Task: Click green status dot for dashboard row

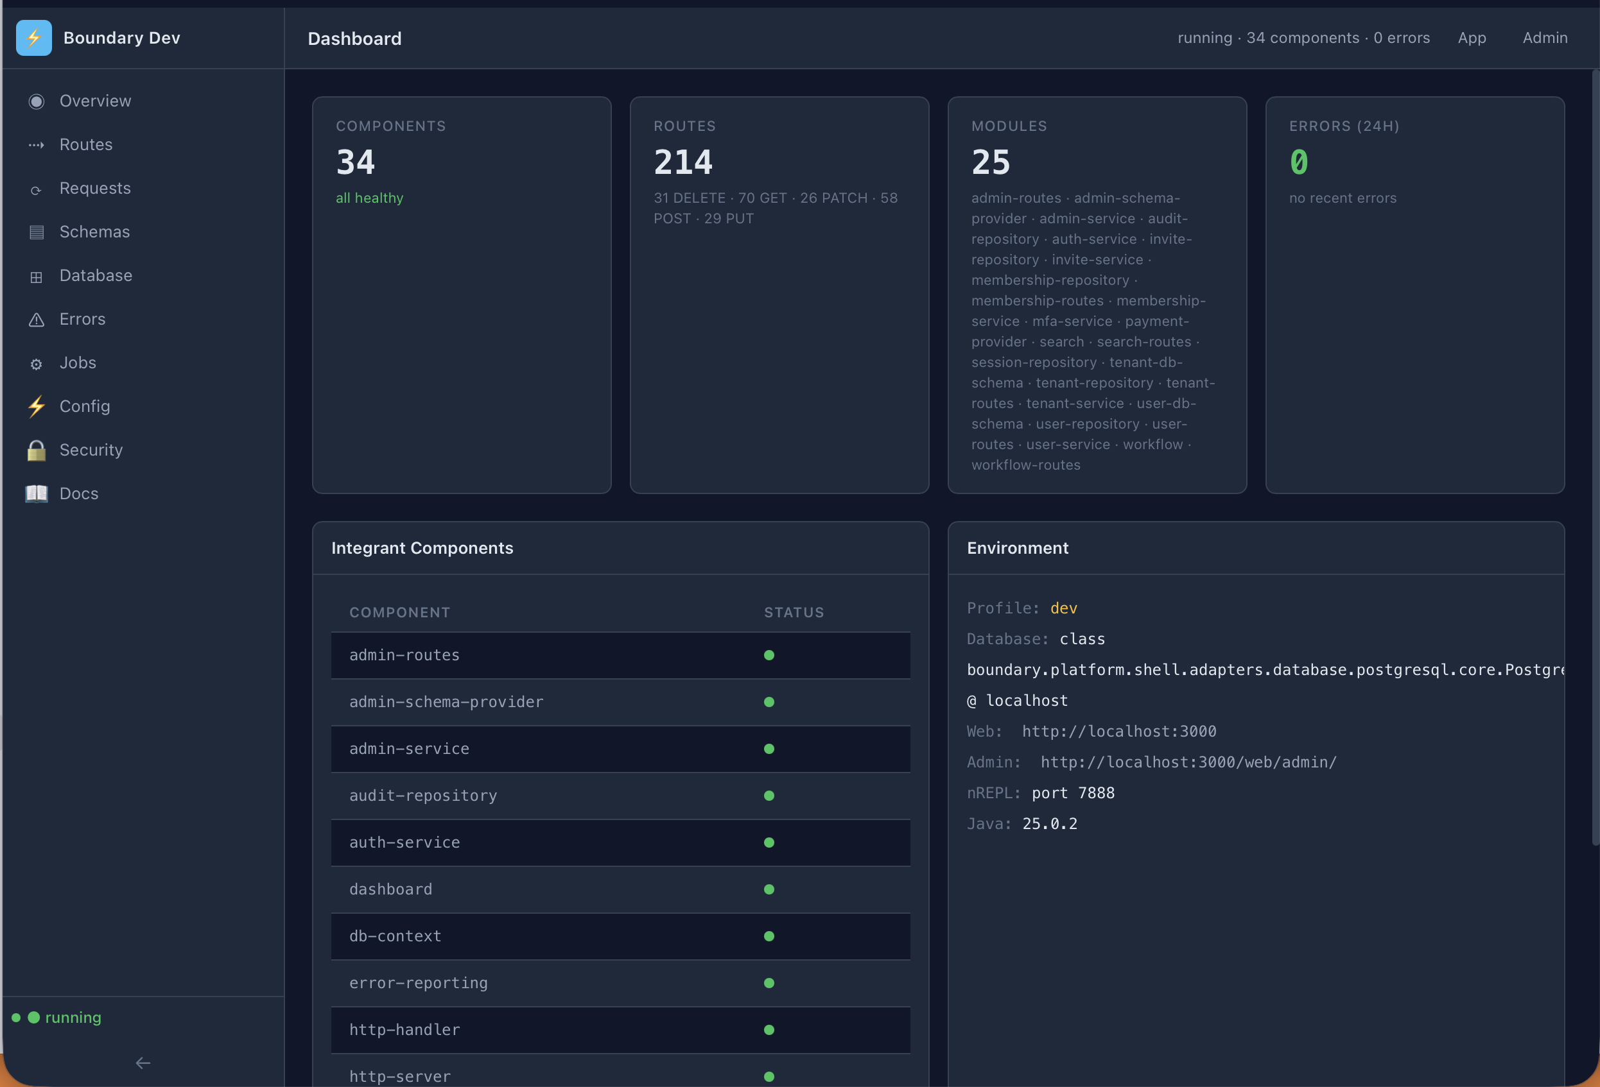Action: click(769, 889)
